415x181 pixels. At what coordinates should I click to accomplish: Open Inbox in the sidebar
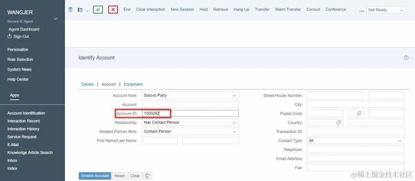pyautogui.click(x=12, y=160)
